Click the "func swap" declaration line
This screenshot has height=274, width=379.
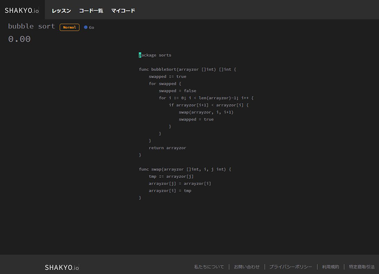[185, 169]
